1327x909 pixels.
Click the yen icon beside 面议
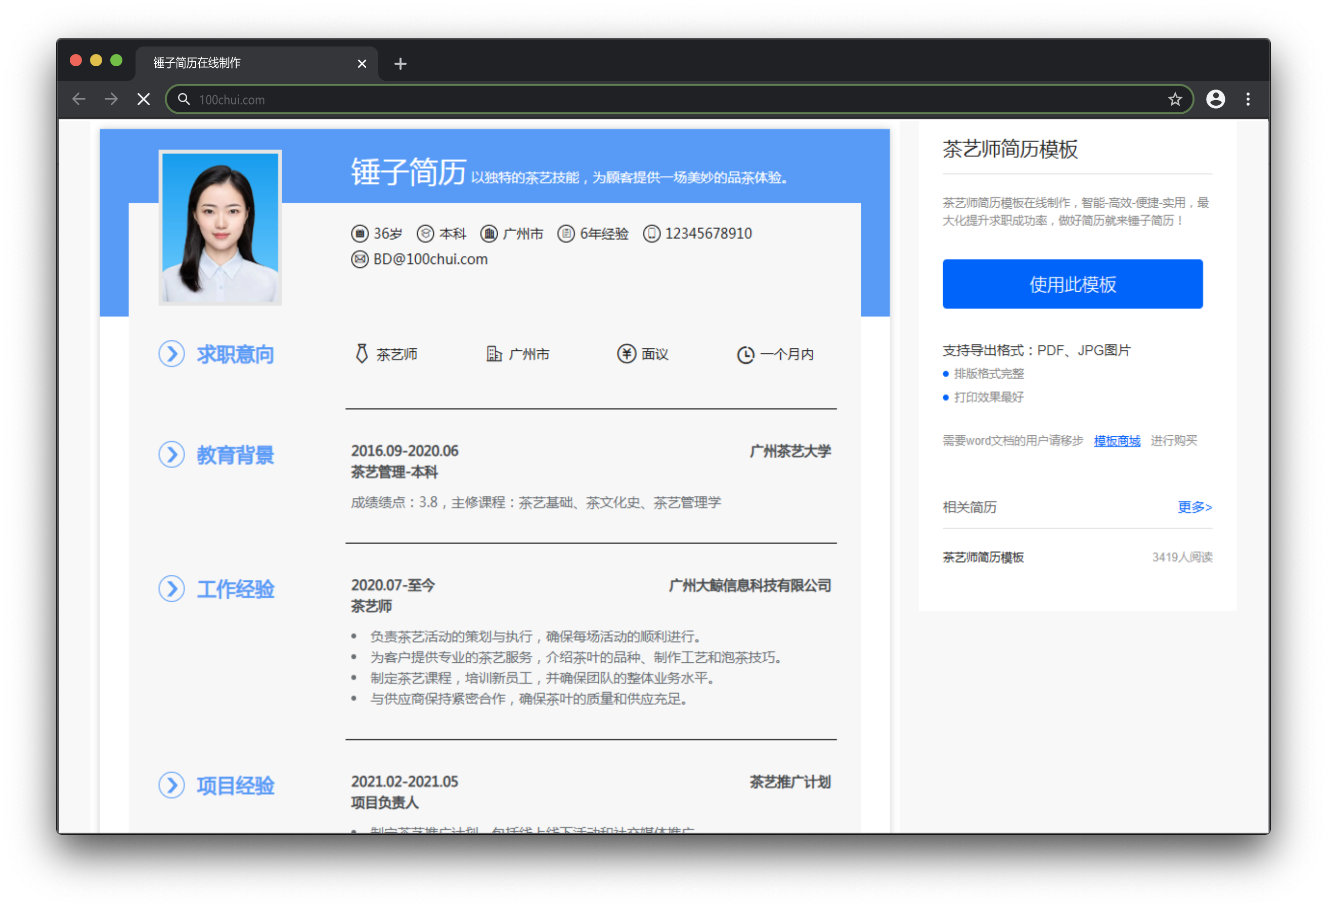(x=627, y=354)
